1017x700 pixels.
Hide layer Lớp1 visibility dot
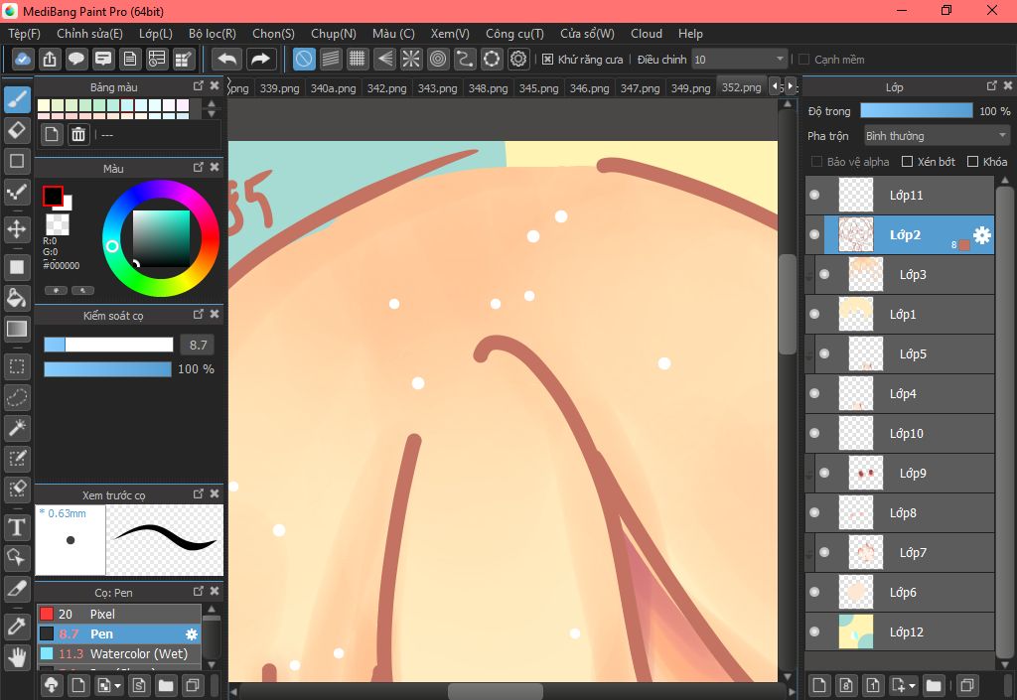coord(814,315)
